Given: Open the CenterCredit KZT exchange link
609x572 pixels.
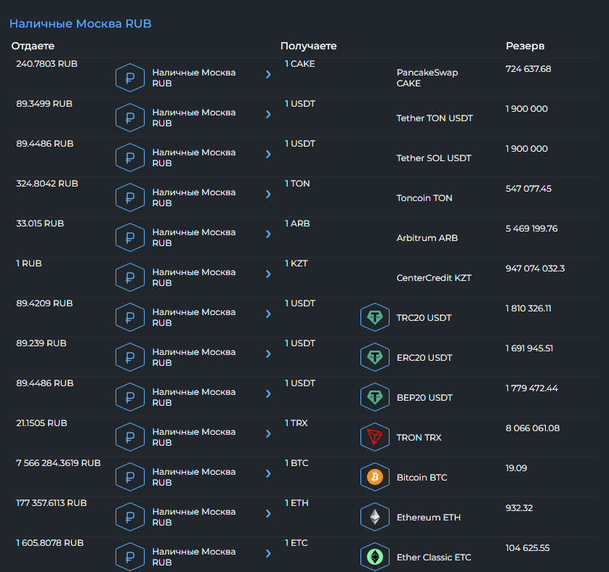Looking at the screenshot, I should [x=434, y=278].
